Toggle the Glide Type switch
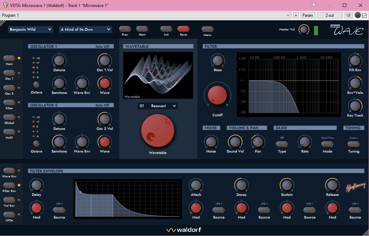 (282, 144)
